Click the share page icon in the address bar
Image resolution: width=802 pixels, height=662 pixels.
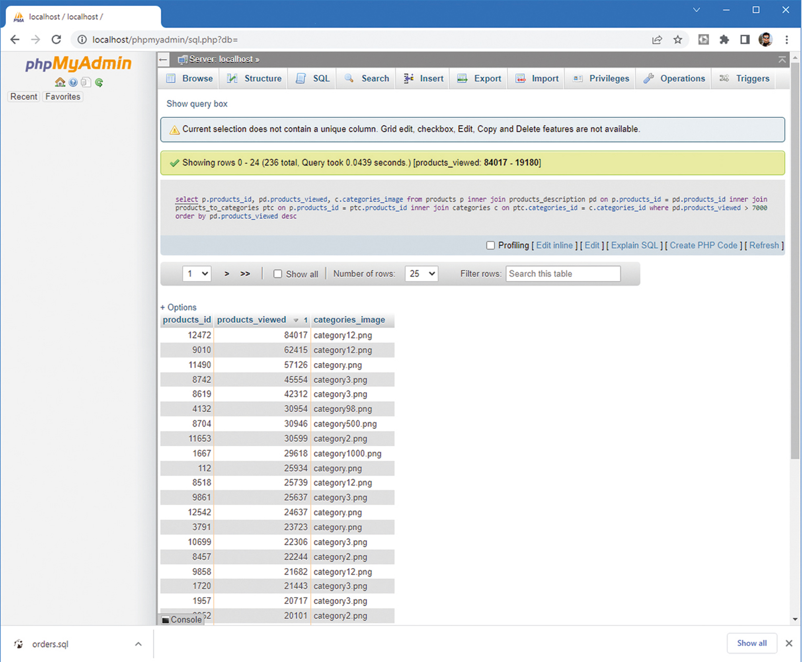point(657,40)
